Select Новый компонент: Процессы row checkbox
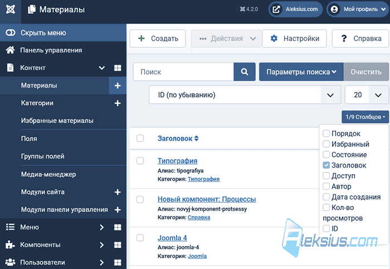The width and height of the screenshot is (390, 269). pos(140,199)
